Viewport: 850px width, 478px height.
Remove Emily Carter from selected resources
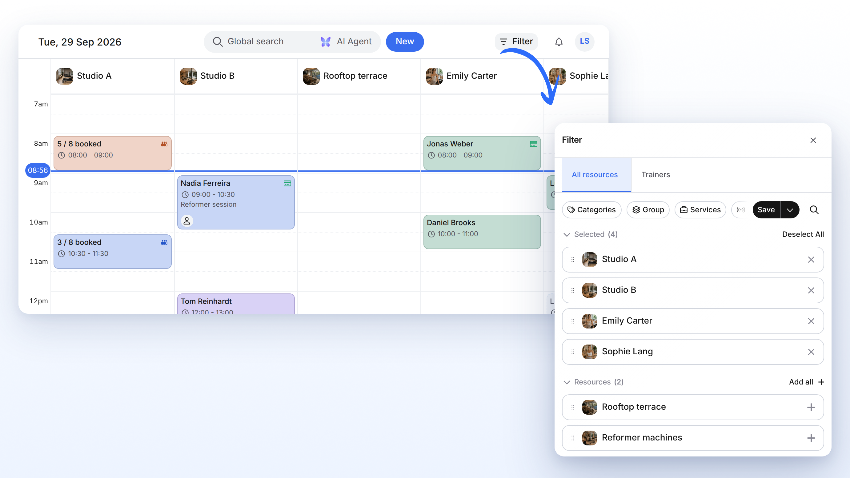coord(811,321)
